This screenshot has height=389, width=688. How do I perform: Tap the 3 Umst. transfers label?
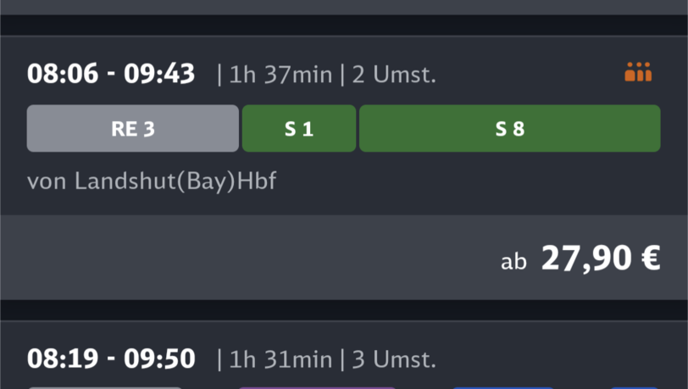pos(394,359)
